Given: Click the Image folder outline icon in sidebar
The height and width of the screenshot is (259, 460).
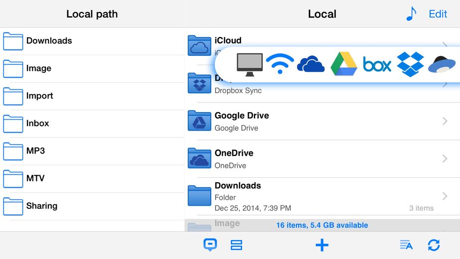Looking at the screenshot, I should pos(13,69).
